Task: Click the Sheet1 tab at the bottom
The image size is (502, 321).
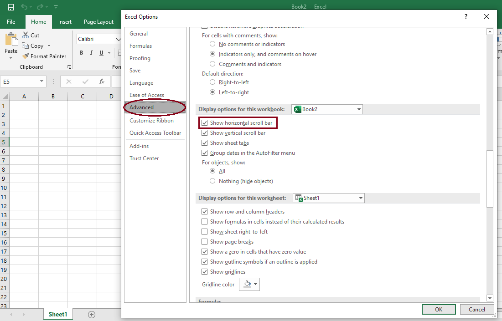Action: pos(58,314)
